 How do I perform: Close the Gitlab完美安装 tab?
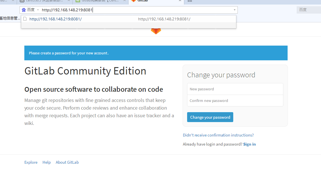point(125,1)
